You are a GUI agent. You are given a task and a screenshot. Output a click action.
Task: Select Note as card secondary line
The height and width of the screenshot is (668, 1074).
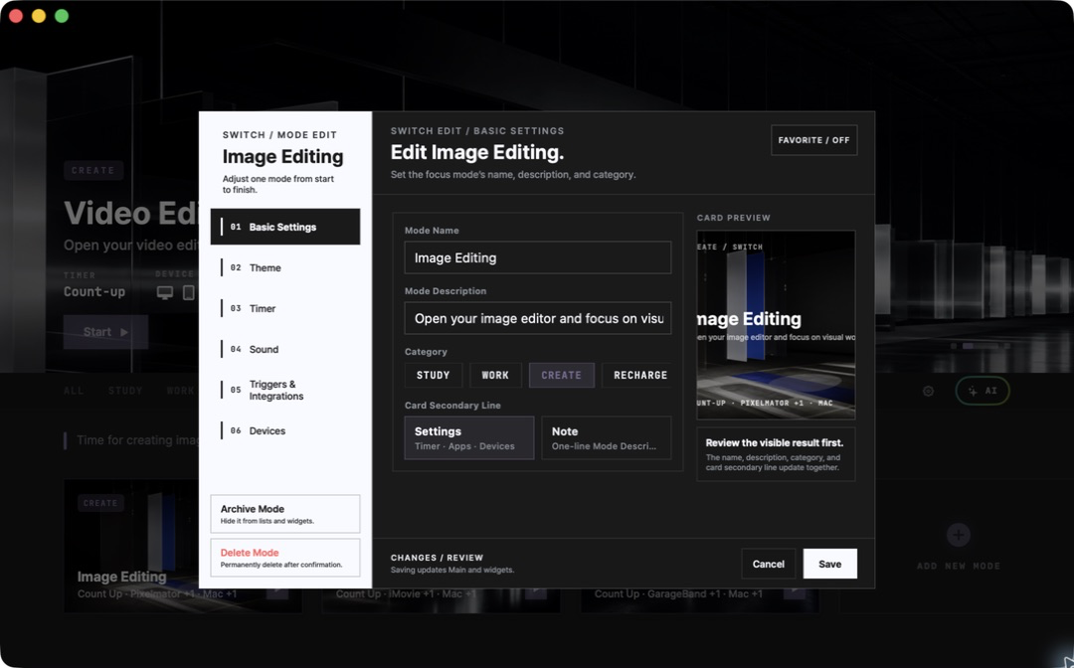(607, 438)
